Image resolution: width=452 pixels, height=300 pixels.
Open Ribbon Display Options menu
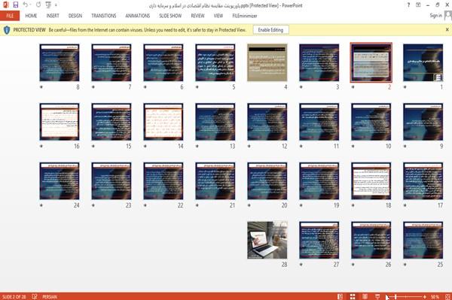[x=418, y=5]
